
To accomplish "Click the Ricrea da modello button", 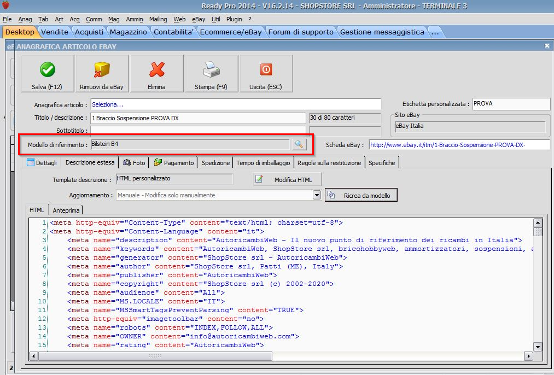I will (x=361, y=195).
